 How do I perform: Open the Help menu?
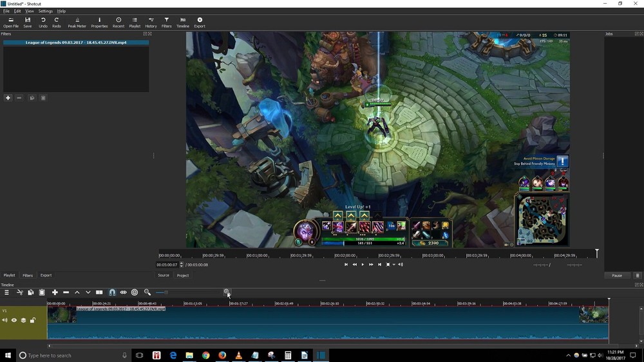[61, 11]
